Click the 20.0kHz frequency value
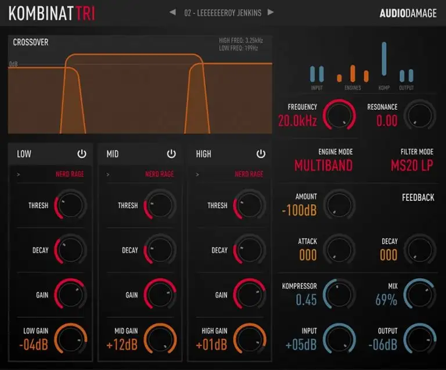This screenshot has height=370, width=446. pyautogui.click(x=297, y=121)
